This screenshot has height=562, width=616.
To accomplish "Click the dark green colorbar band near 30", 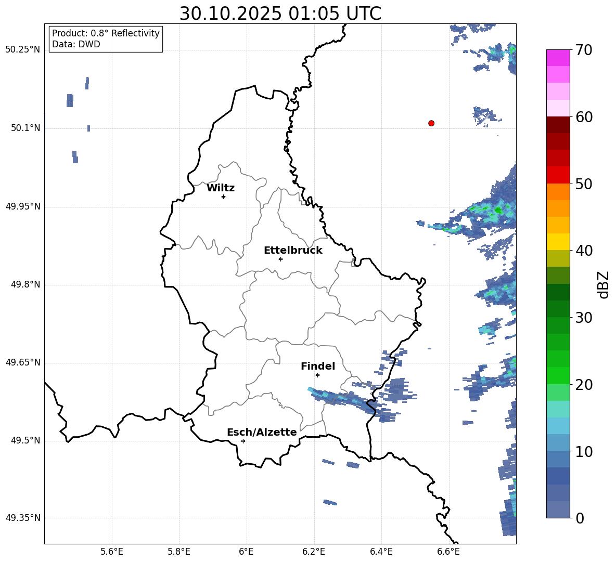I will pos(558,309).
